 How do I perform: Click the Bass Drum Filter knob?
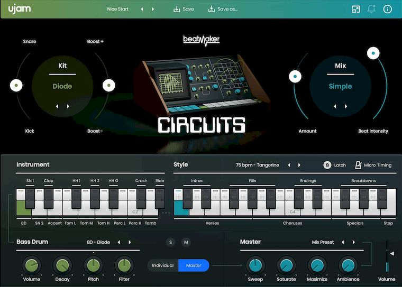point(124,265)
